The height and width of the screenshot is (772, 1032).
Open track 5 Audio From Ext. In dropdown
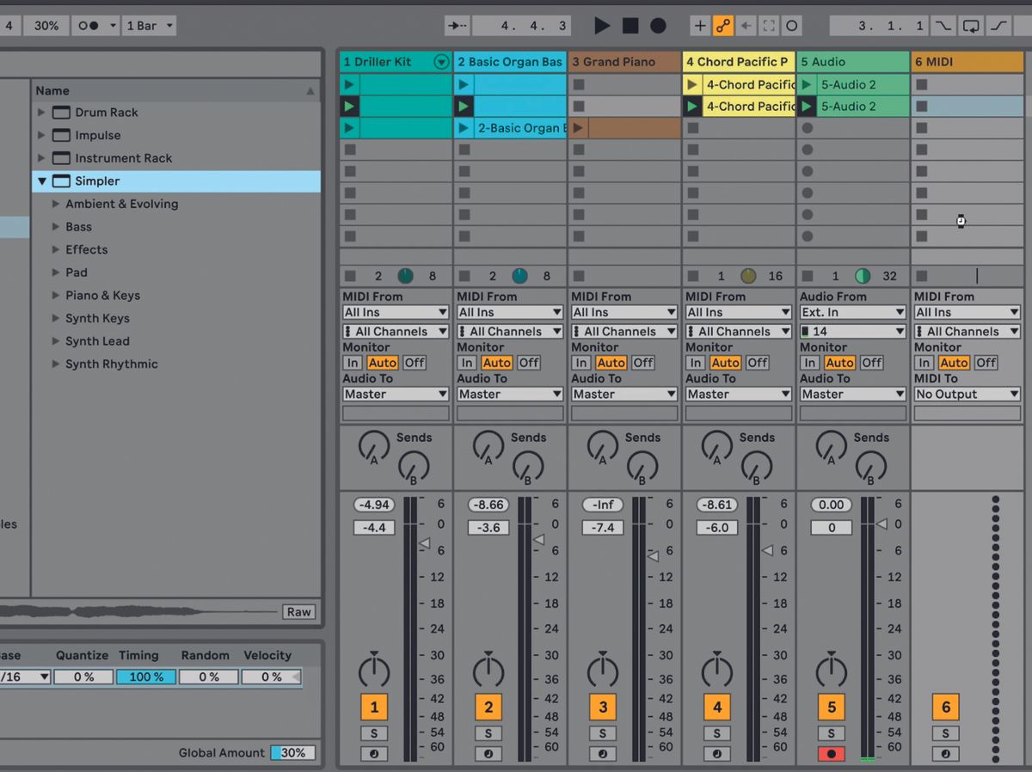point(853,312)
